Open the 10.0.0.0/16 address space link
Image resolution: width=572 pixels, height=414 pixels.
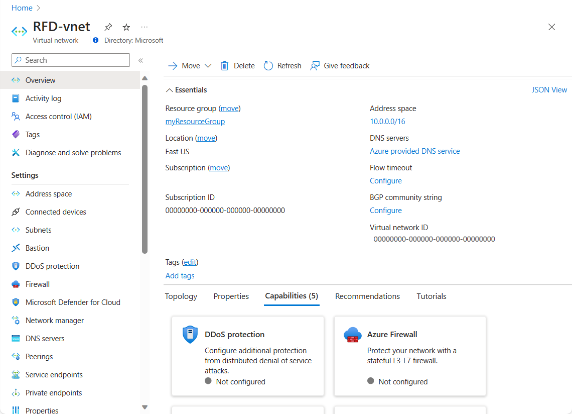(387, 122)
